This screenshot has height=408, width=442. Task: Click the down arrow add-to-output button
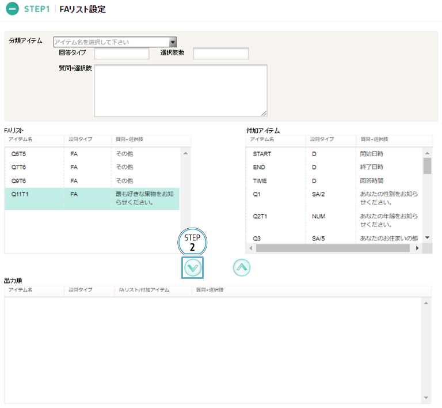[x=193, y=267]
